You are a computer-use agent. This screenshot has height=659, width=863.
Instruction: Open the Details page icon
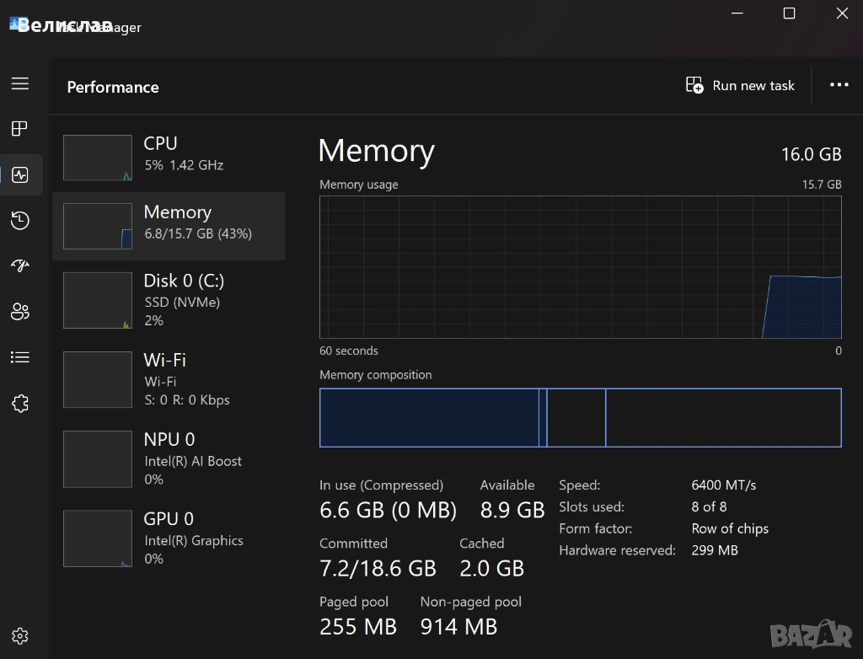[x=20, y=357]
